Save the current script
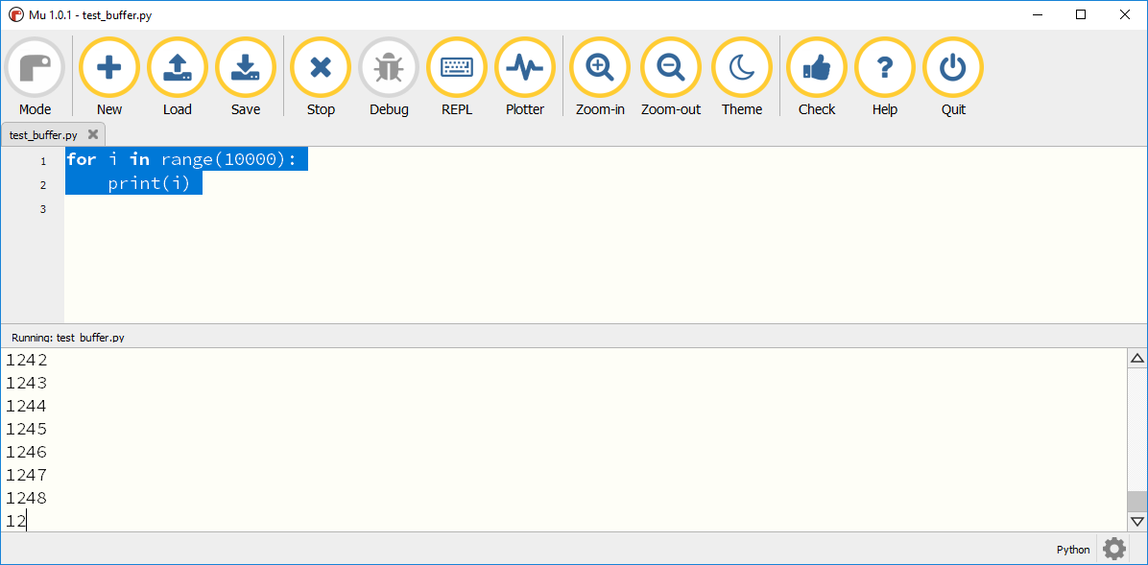 pyautogui.click(x=246, y=77)
